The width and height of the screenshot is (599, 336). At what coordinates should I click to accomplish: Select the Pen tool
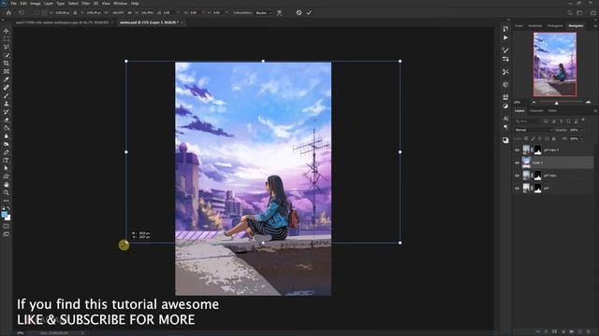[7, 152]
